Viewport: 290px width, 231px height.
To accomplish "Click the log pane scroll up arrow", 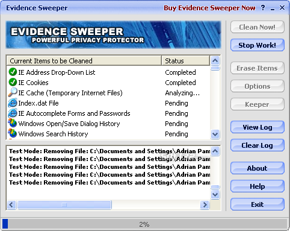I will point(215,151).
